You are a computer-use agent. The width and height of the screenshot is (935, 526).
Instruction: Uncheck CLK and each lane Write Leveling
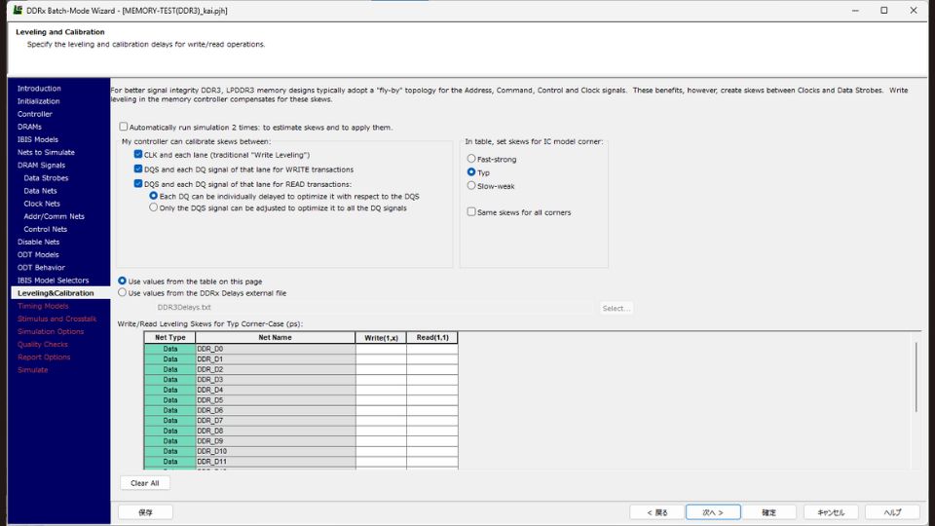(x=138, y=155)
